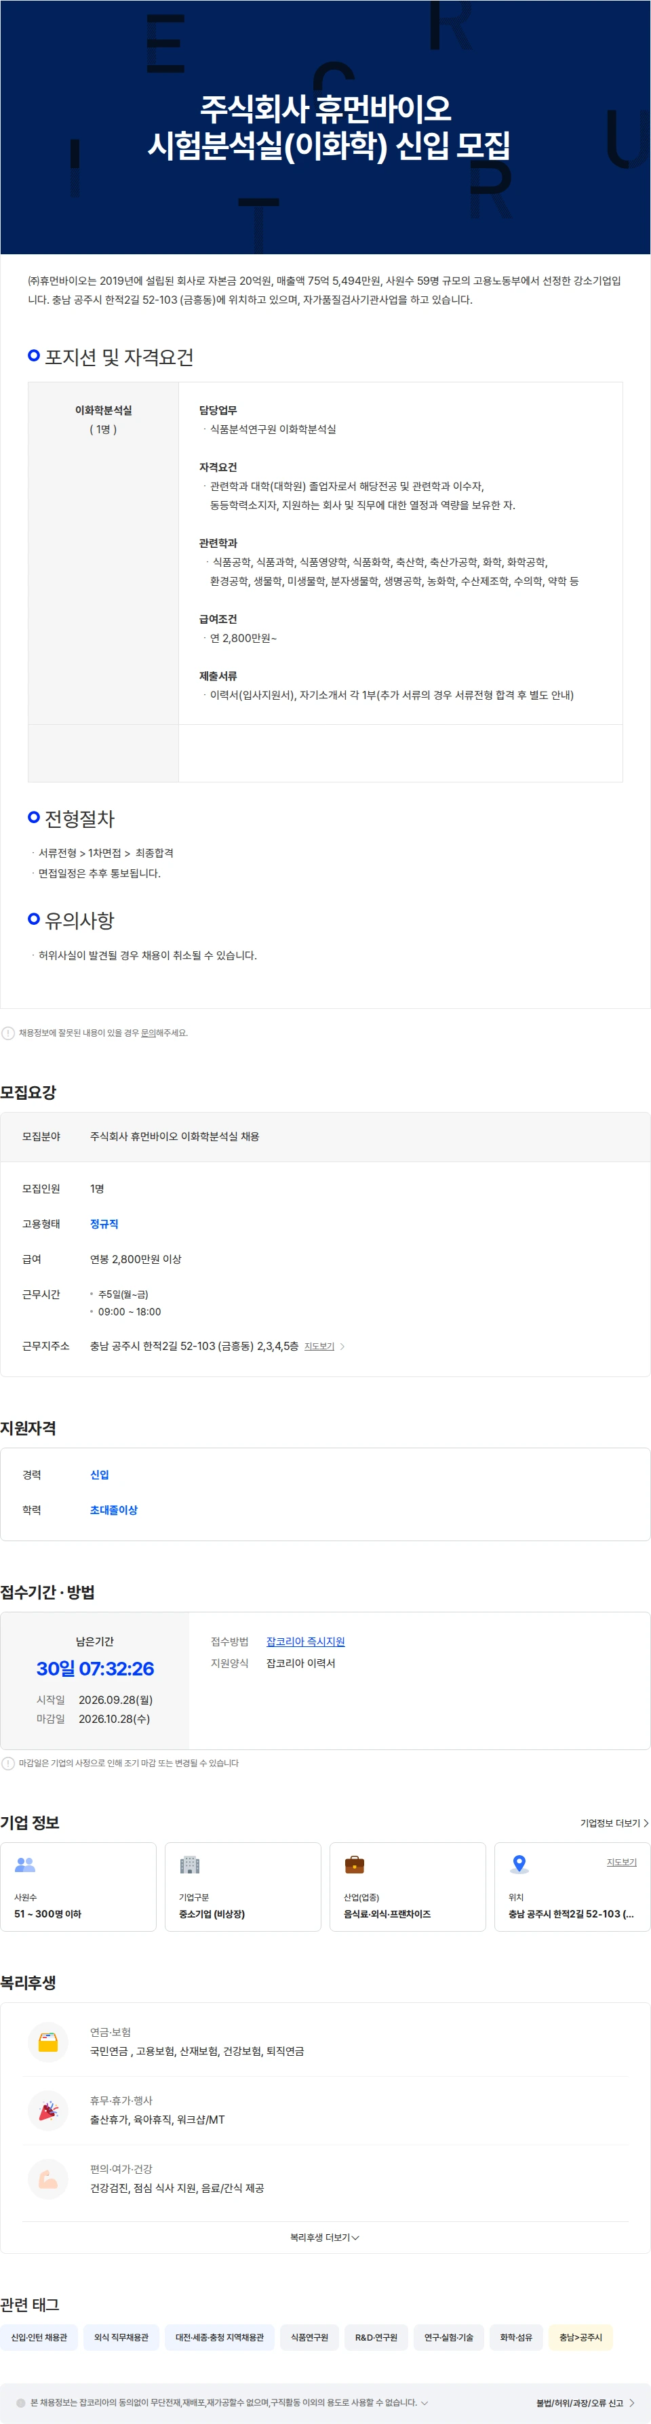Click the 문의 link in the notice
The width and height of the screenshot is (651, 2424).
tap(149, 1033)
